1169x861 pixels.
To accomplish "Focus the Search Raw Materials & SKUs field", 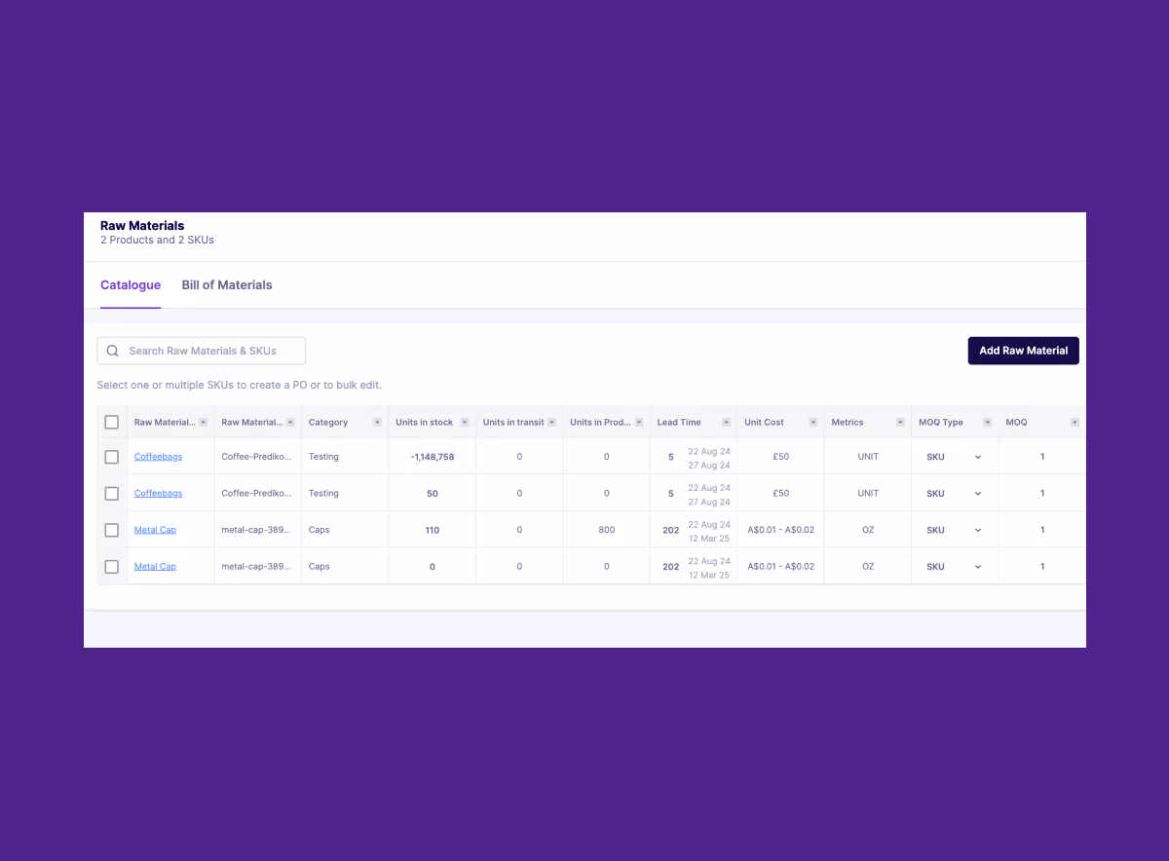I will (202, 351).
